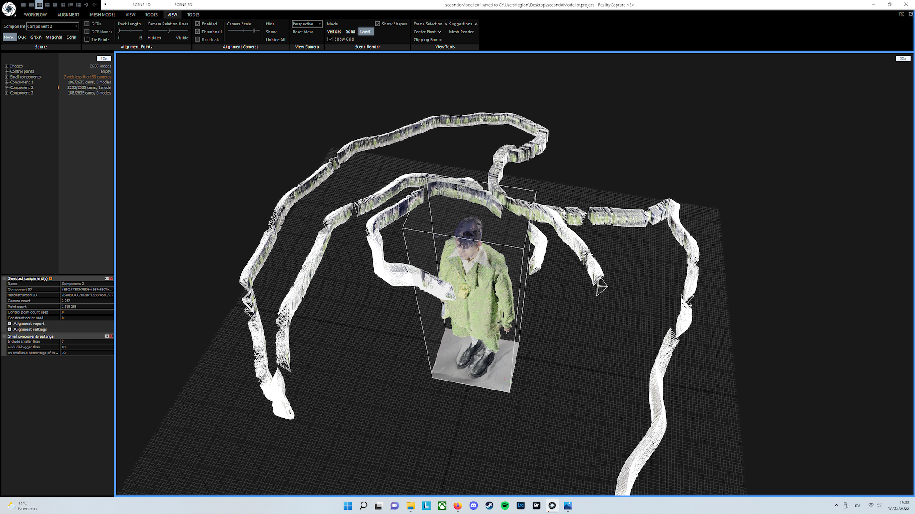Uncheck the Thumbnail checkbox
The image size is (915, 514).
pos(197,32)
